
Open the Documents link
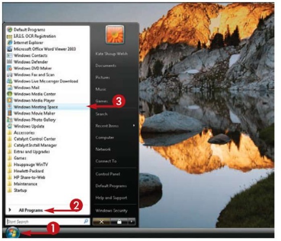[106, 66]
